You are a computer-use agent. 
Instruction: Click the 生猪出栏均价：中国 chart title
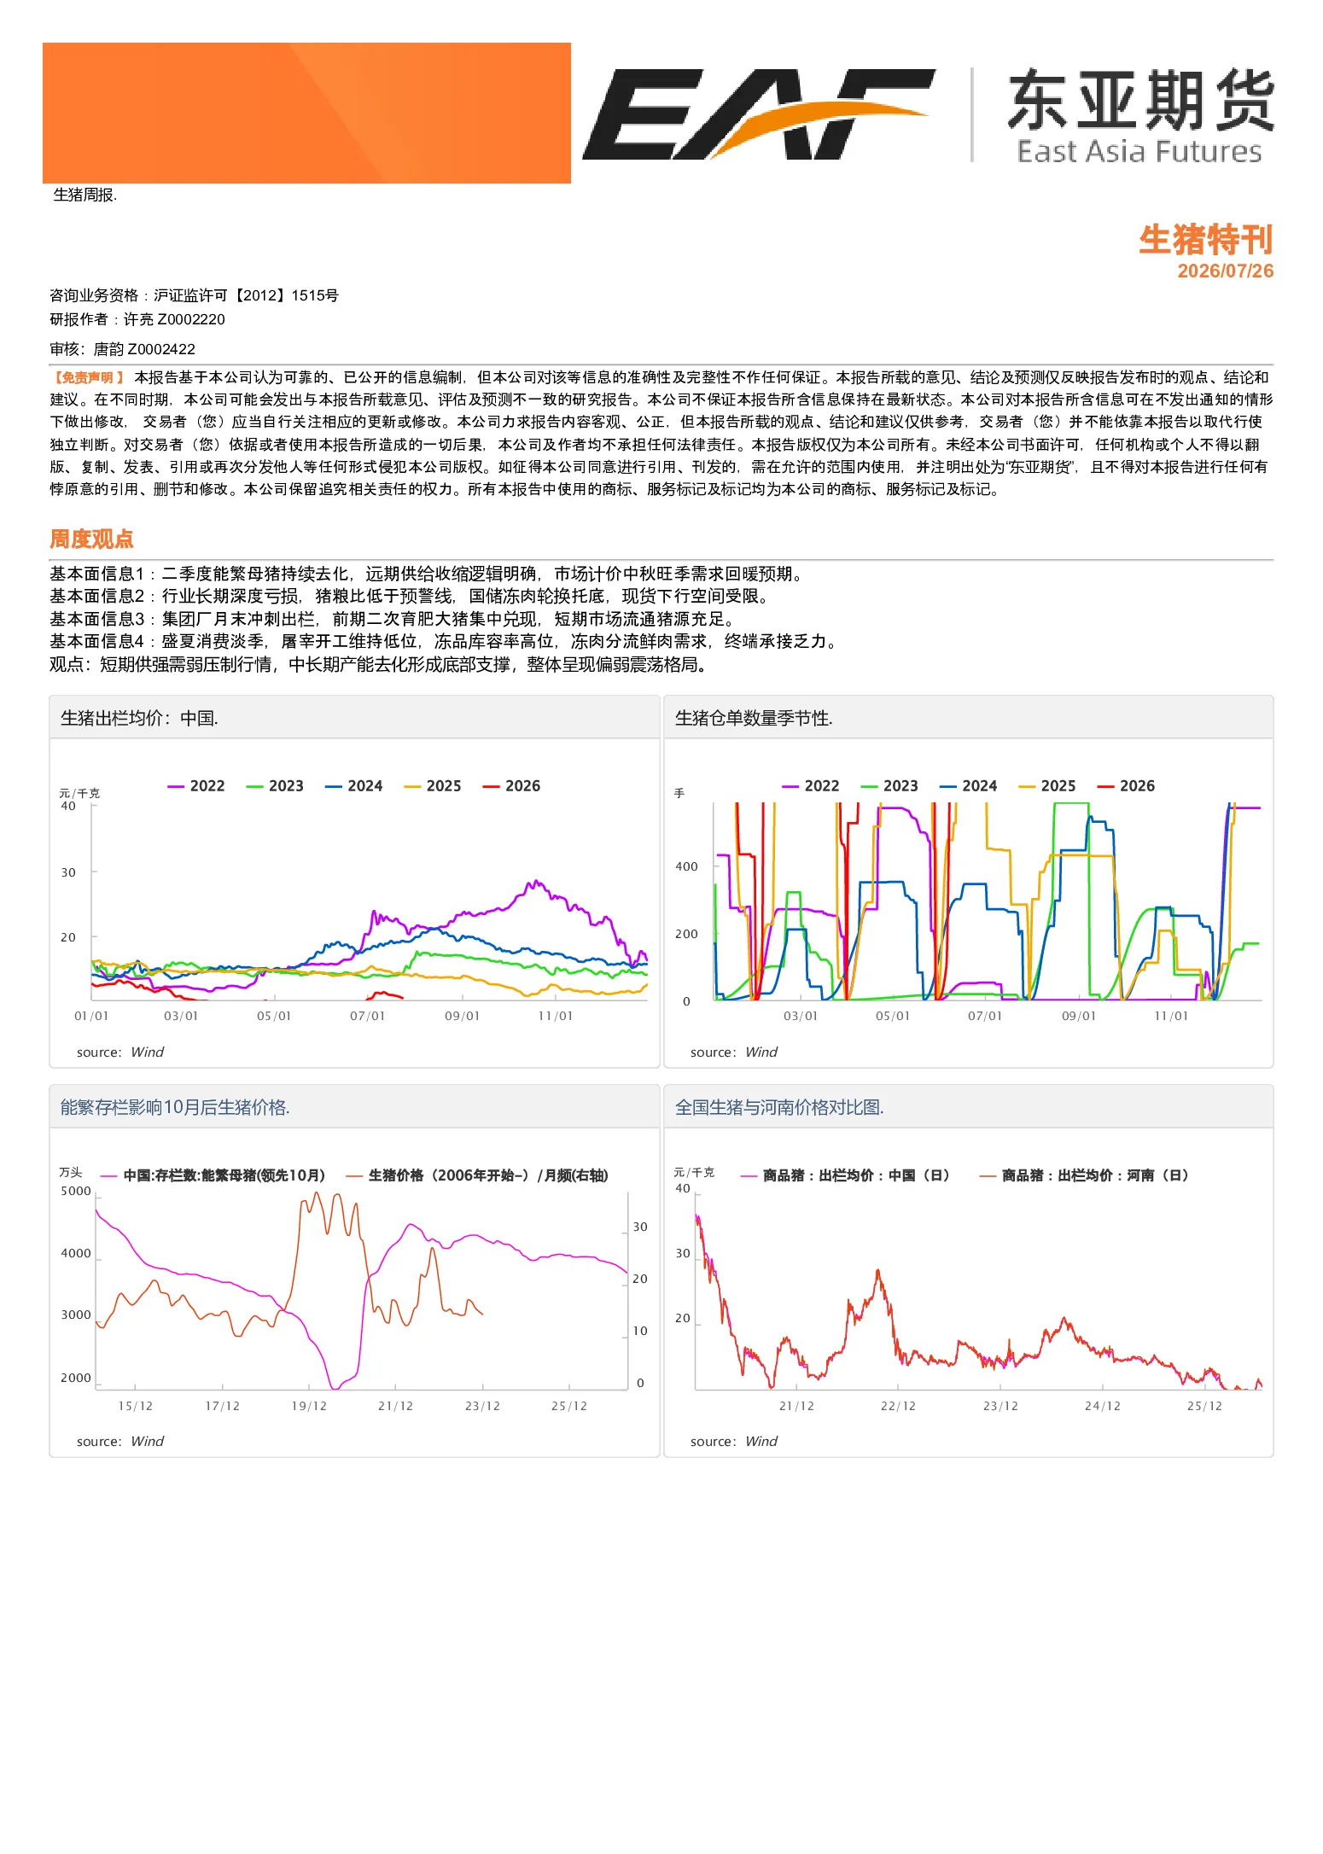(x=139, y=718)
